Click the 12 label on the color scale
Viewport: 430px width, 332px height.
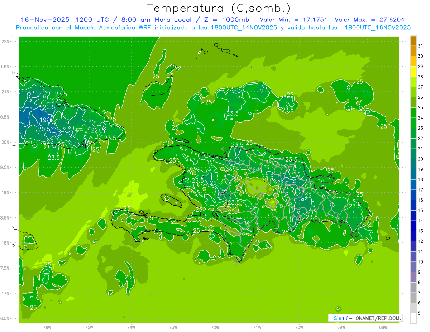click(x=421, y=241)
